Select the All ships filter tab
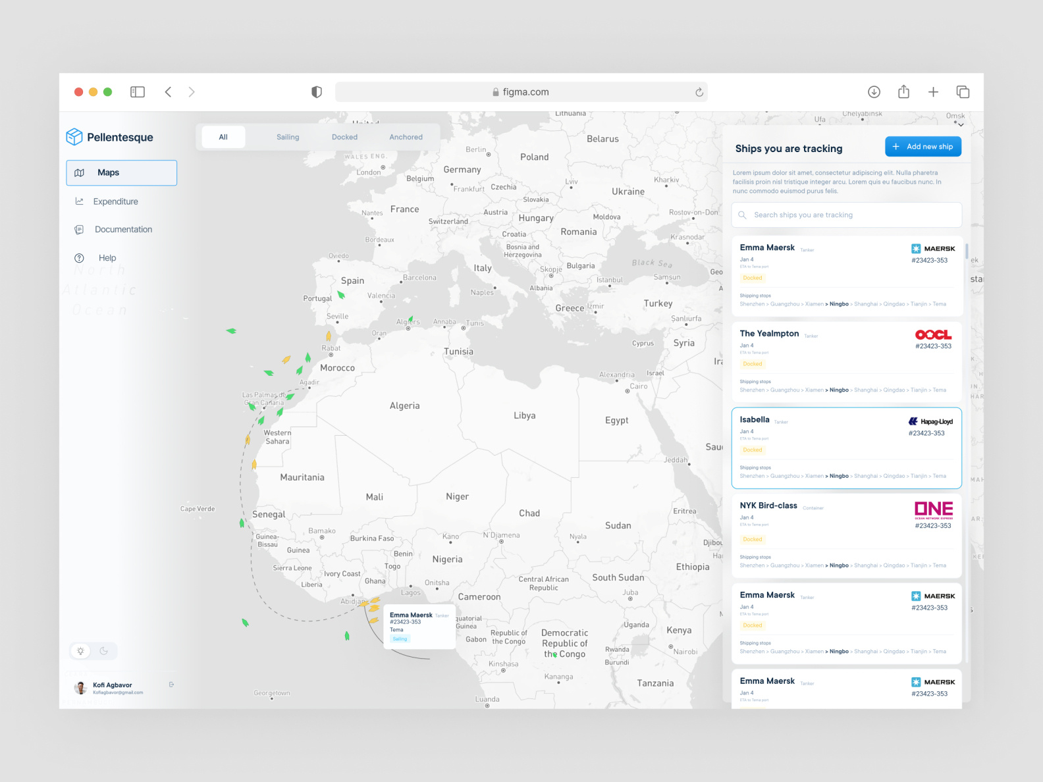 tap(223, 137)
